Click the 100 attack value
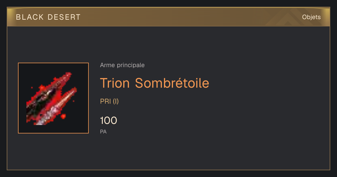 click(109, 121)
